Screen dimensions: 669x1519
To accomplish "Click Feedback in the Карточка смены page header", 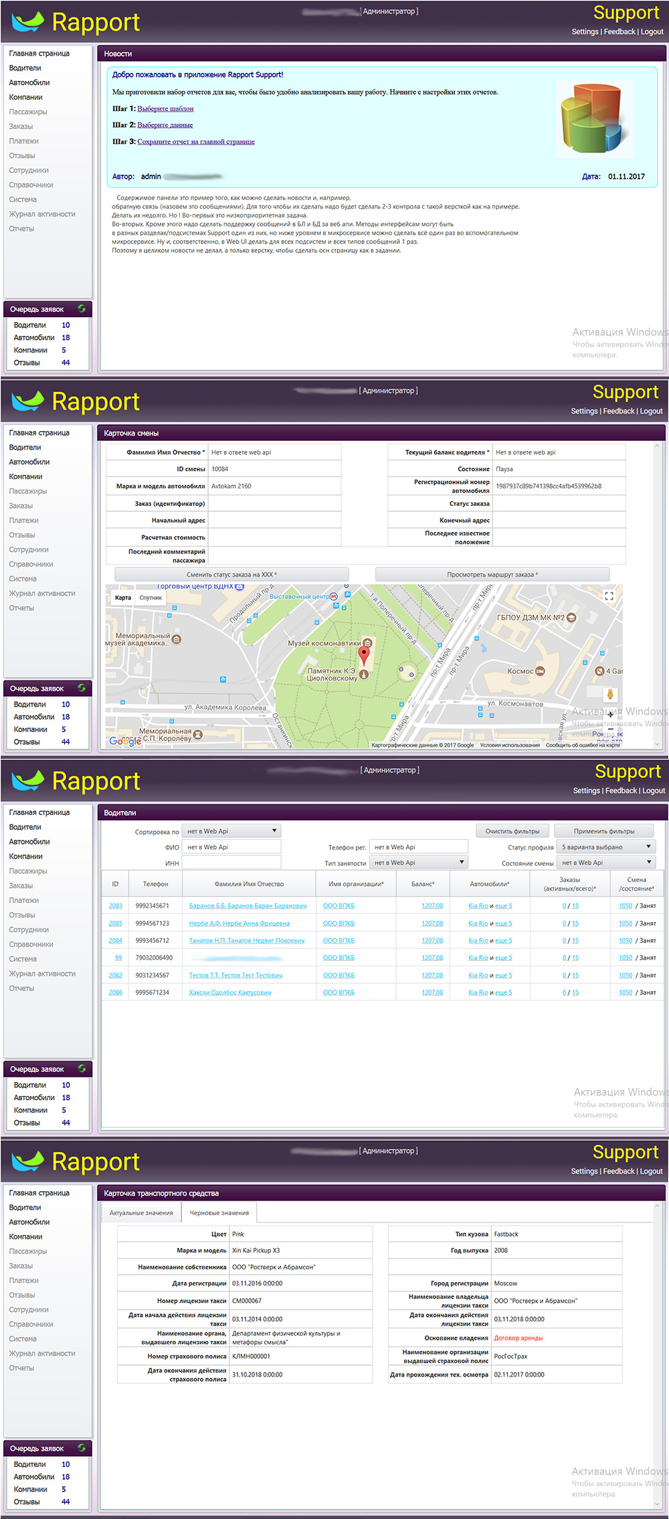I will [x=619, y=411].
